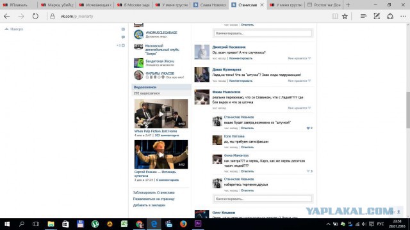Open Дава Кузнецова profile name
Image resolution: width=410 pixels, height=230 pixels.
227,70
